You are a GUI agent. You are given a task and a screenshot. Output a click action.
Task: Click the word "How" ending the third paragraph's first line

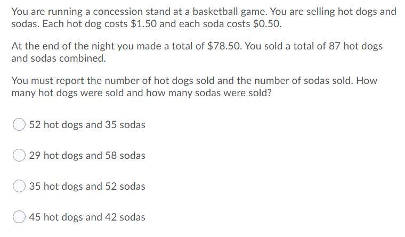tap(367, 81)
